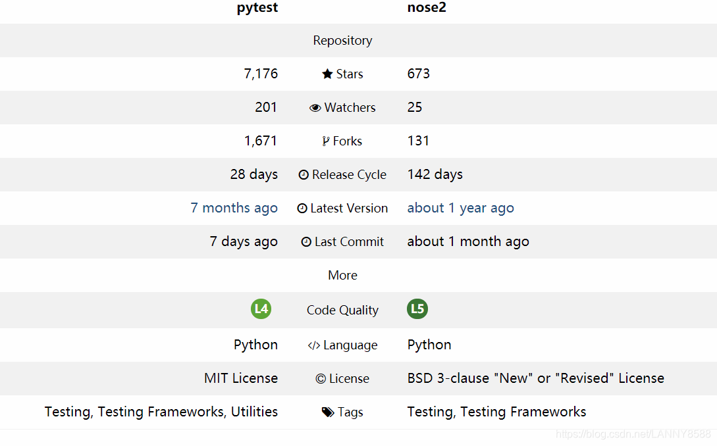Click the Watchers row label
This screenshot has width=717, height=446.
350,108
